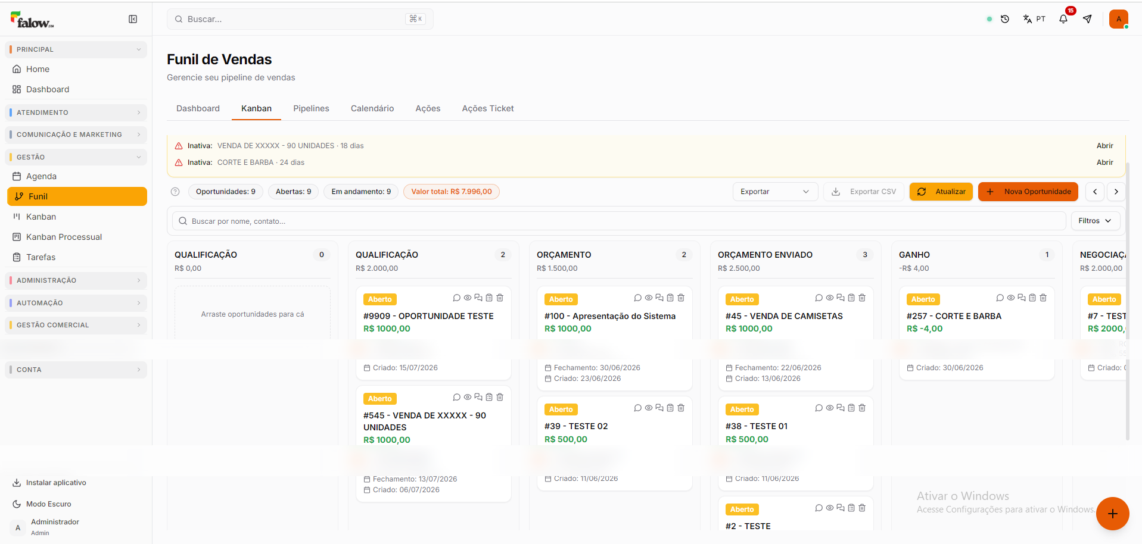Delete the #9909 OPORTUNIDADE TESTE card
Viewport: 1142px width, 544px height.
tap(500, 298)
